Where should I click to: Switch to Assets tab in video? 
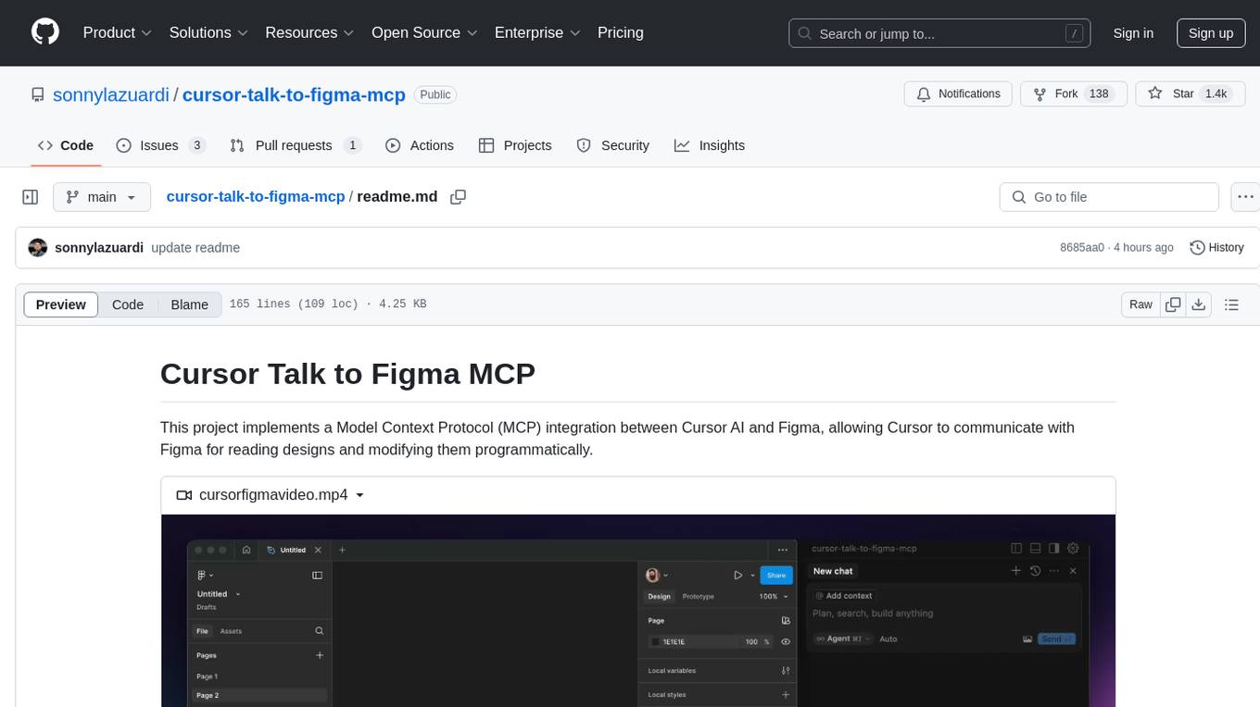click(231, 631)
